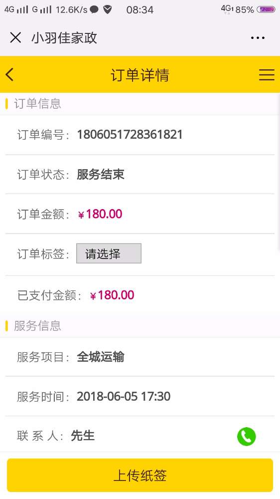Tap the 订单详情 page title

(x=140, y=75)
